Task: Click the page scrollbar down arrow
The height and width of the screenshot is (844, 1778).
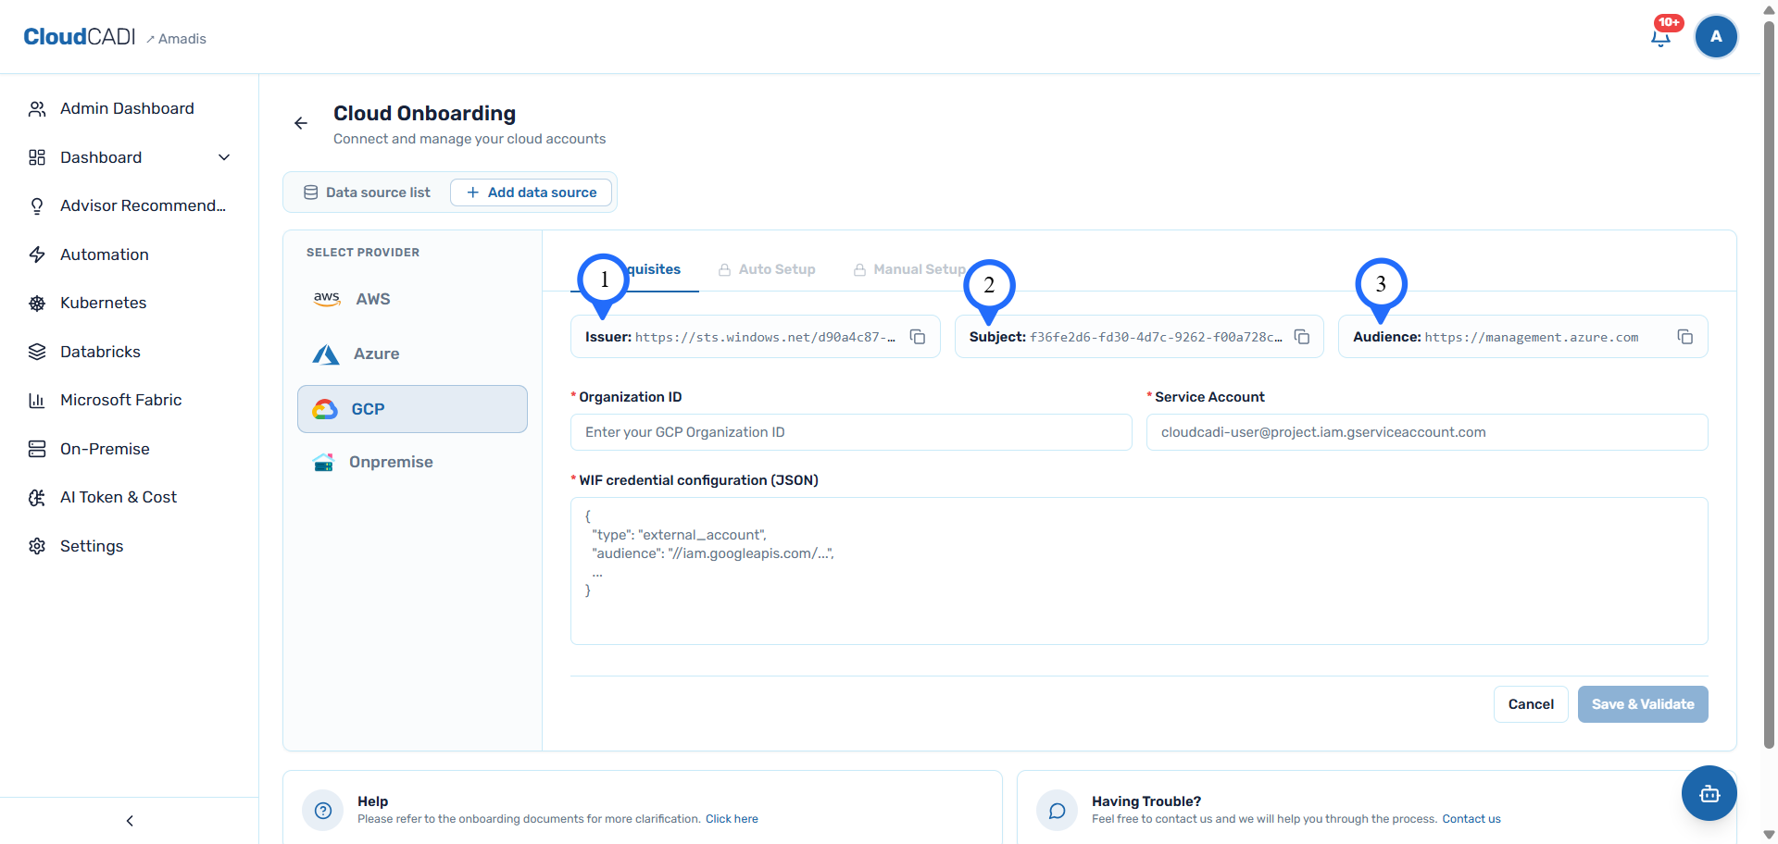Action: pos(1769,835)
